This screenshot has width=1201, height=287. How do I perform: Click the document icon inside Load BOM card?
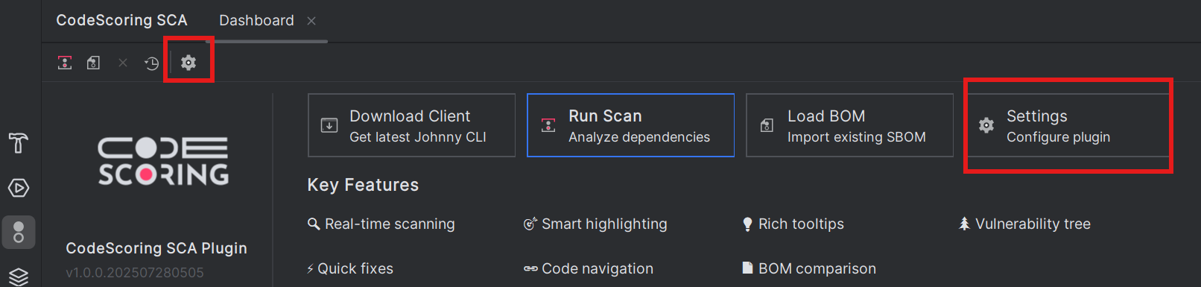click(x=767, y=125)
